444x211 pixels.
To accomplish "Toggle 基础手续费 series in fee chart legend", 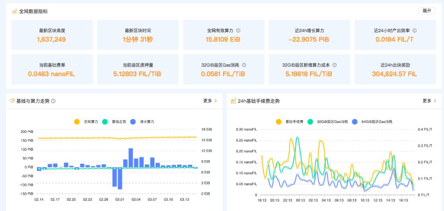I will click(291, 122).
